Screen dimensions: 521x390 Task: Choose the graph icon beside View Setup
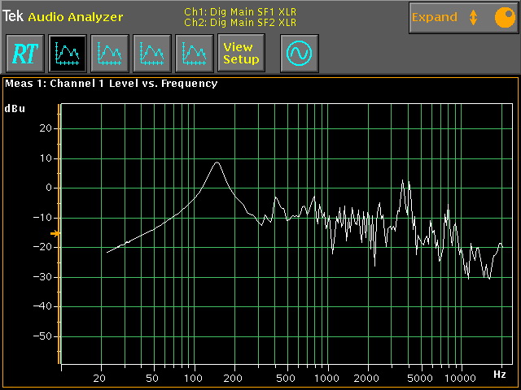point(194,54)
